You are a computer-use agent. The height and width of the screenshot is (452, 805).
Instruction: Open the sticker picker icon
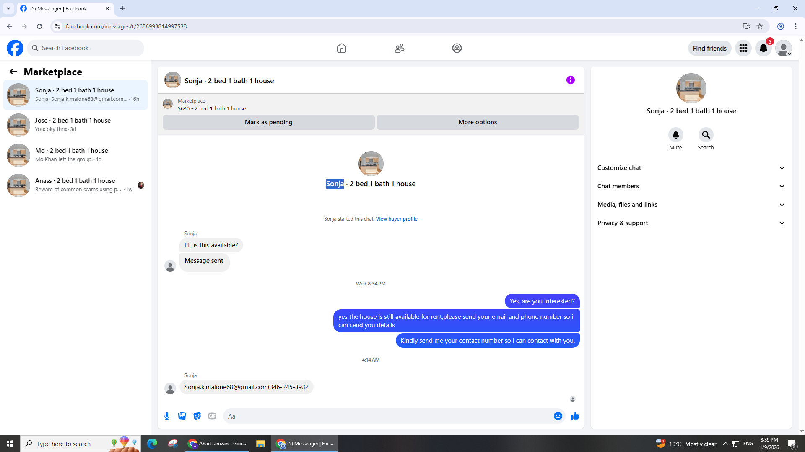point(197,416)
